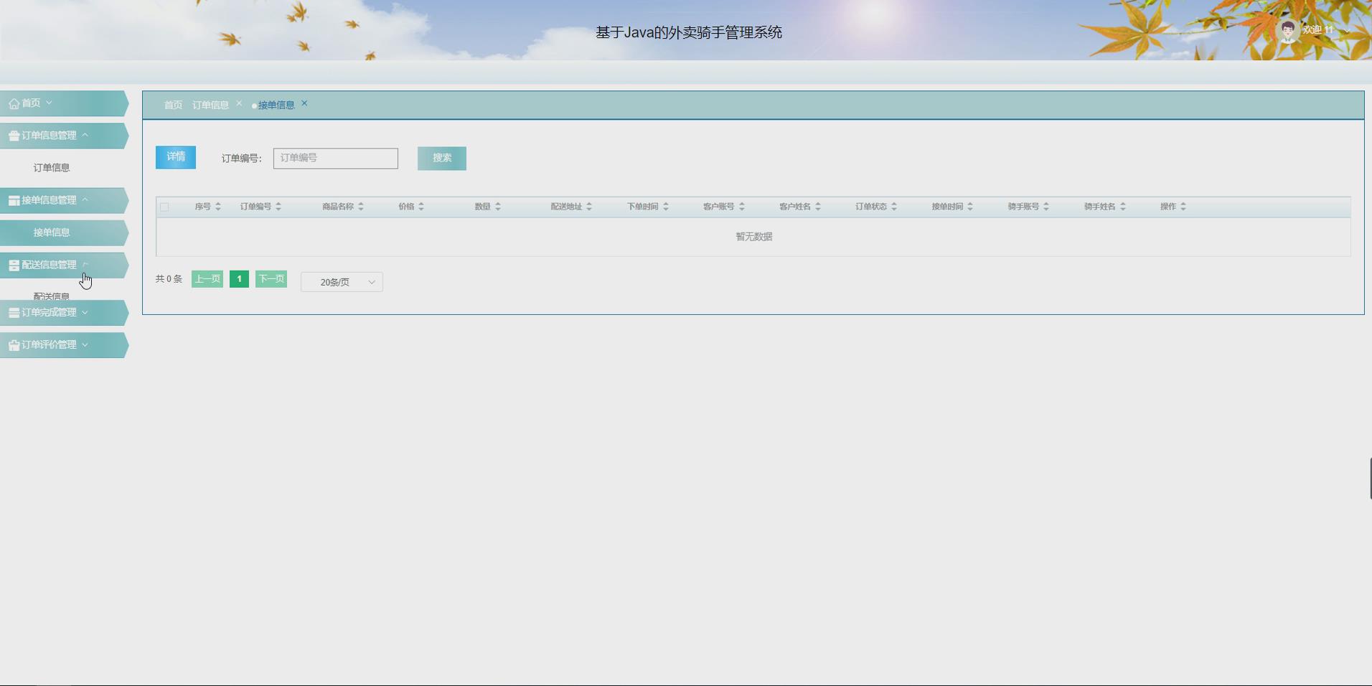
Task: Expand the 订单完成管理 menu section
Action: tap(85, 312)
